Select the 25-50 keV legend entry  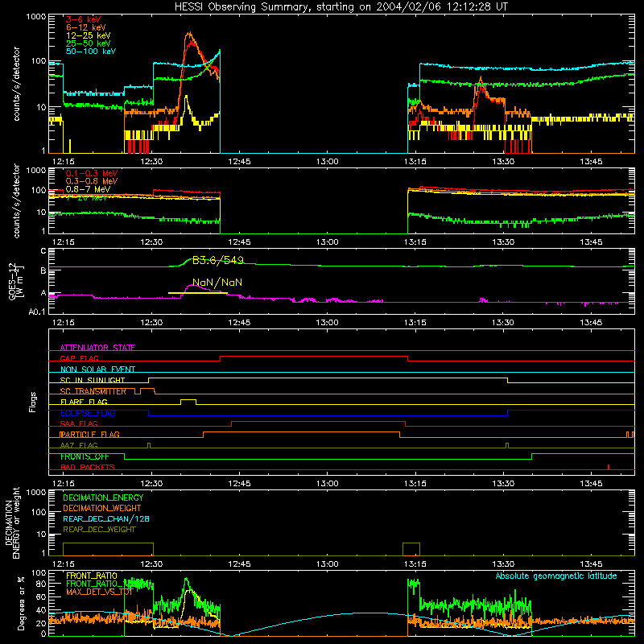click(x=88, y=43)
